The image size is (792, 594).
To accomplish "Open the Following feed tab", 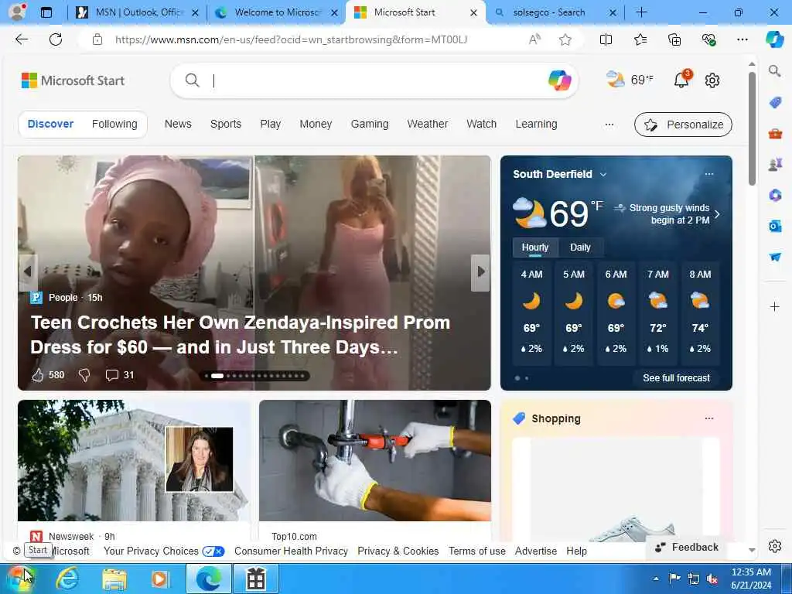I will coord(114,124).
